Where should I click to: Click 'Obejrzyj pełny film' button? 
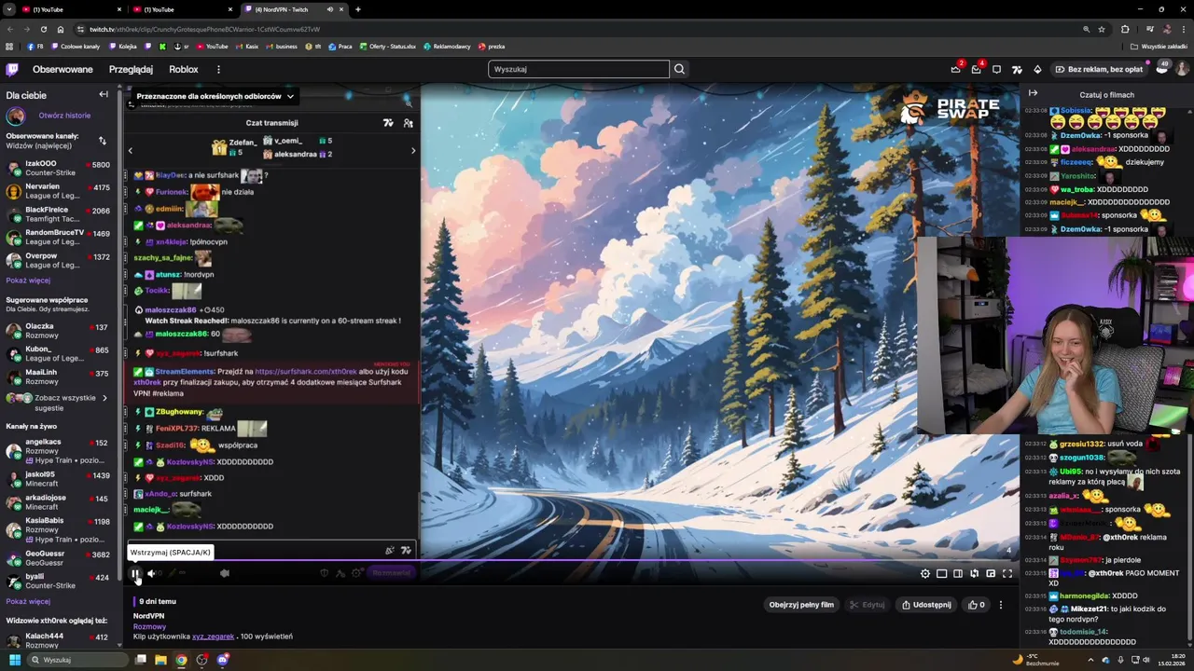click(801, 605)
